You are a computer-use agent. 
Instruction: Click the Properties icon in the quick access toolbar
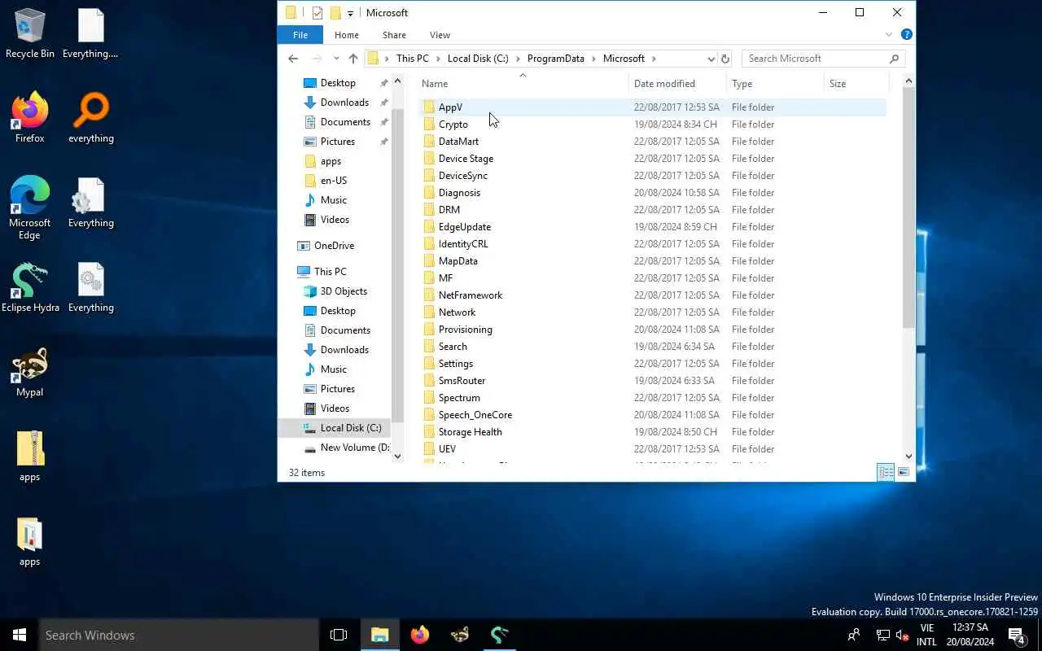tap(317, 13)
